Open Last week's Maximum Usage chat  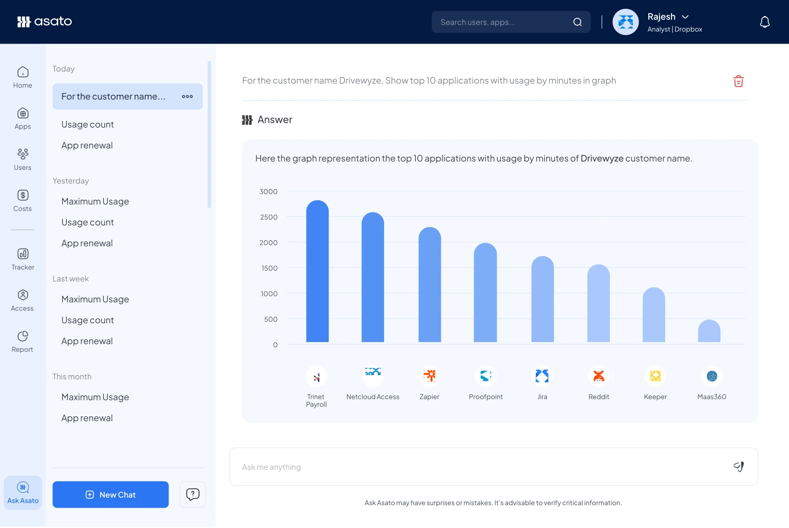[x=95, y=299]
